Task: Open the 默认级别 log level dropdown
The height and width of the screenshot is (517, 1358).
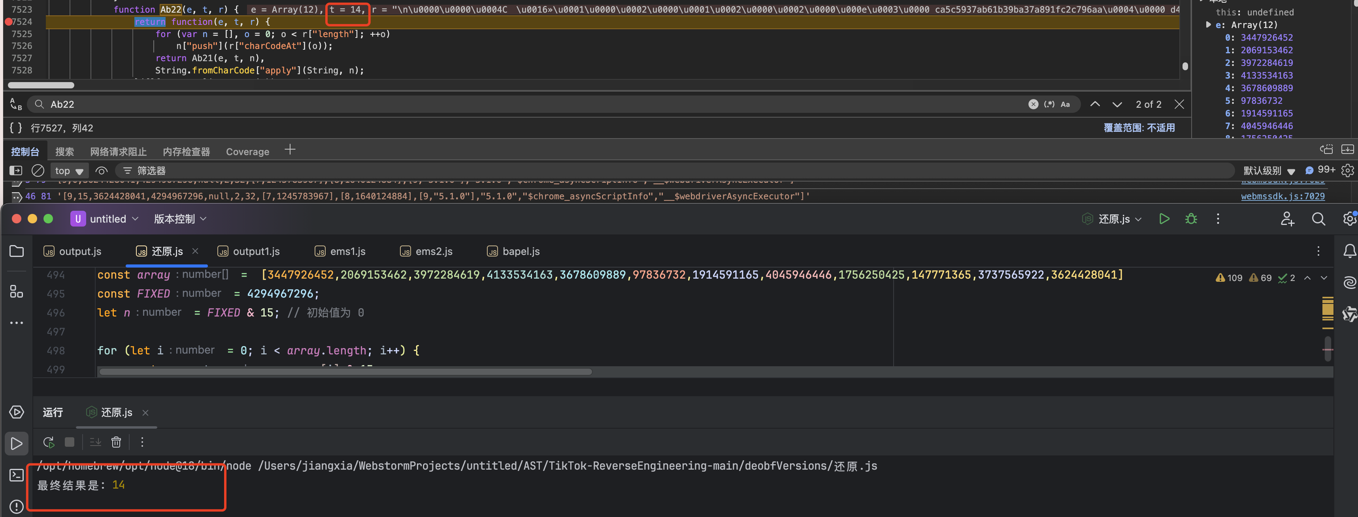Action: 1269,170
